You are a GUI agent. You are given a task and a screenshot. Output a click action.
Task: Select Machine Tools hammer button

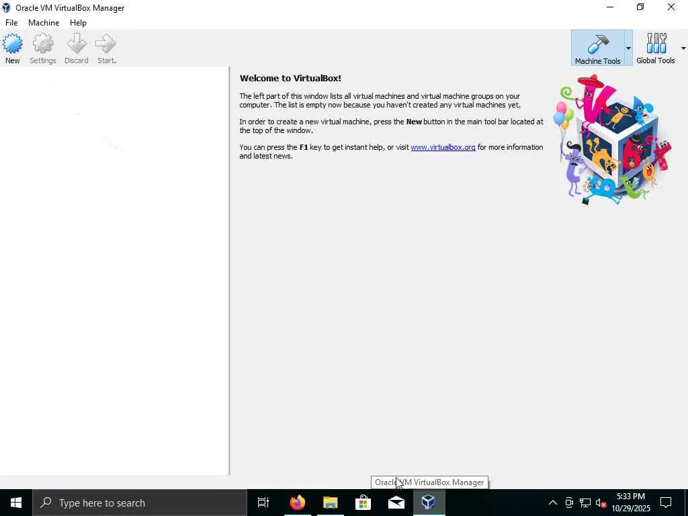click(x=597, y=48)
